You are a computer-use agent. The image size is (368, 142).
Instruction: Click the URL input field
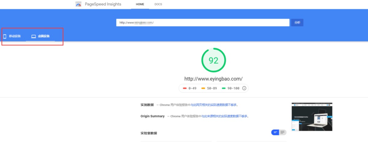[x=203, y=23]
